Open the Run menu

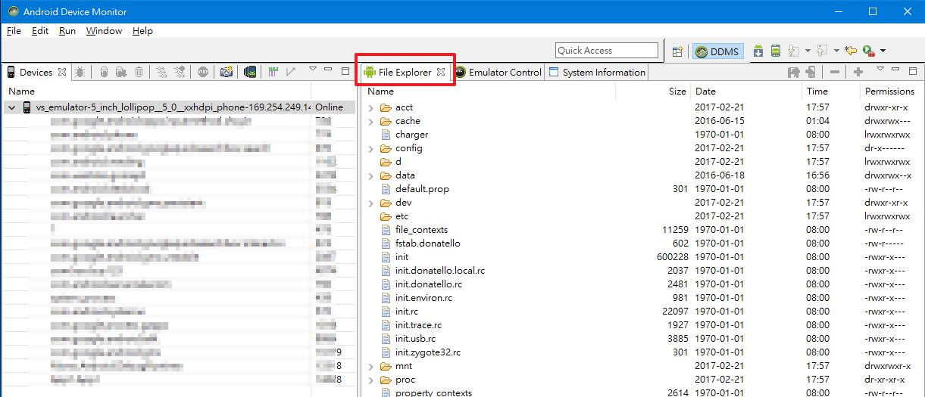coord(67,31)
